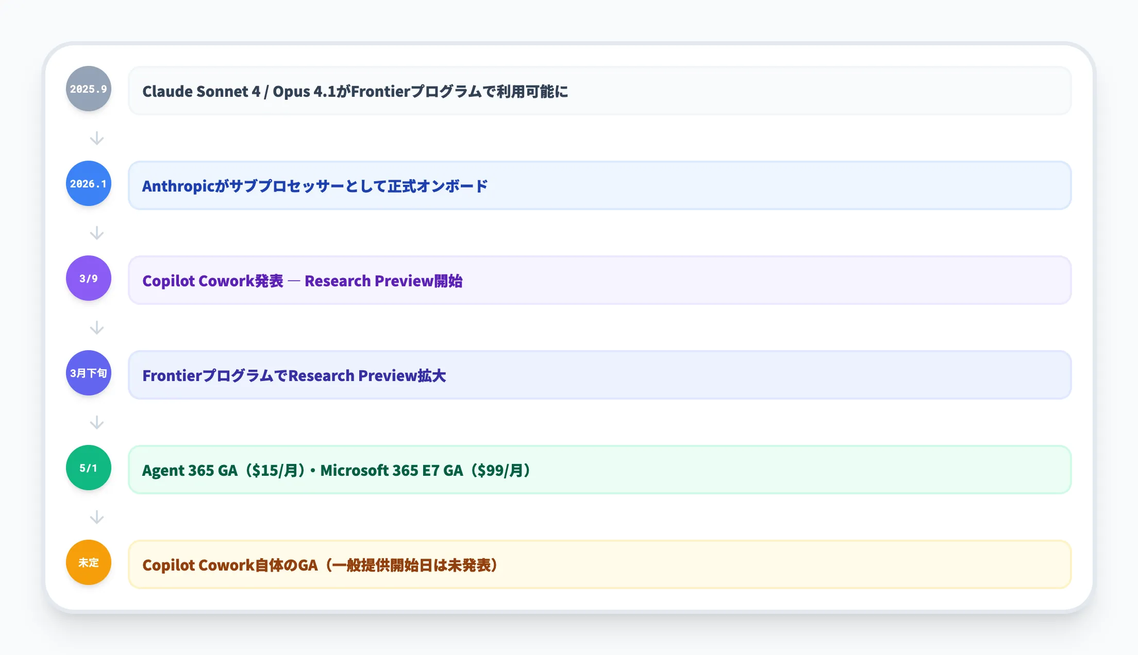Click the "Research Preview開始" text
The height and width of the screenshot is (655, 1138).
coord(383,281)
